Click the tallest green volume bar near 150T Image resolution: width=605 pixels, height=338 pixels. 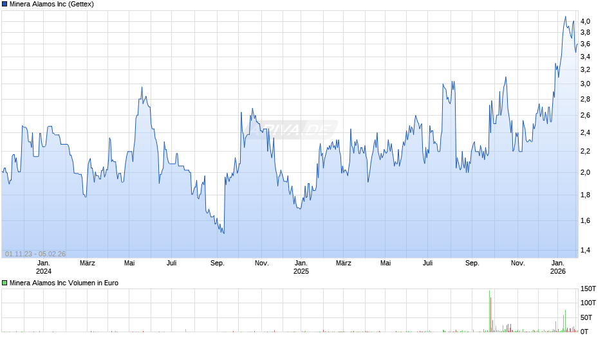490,311
